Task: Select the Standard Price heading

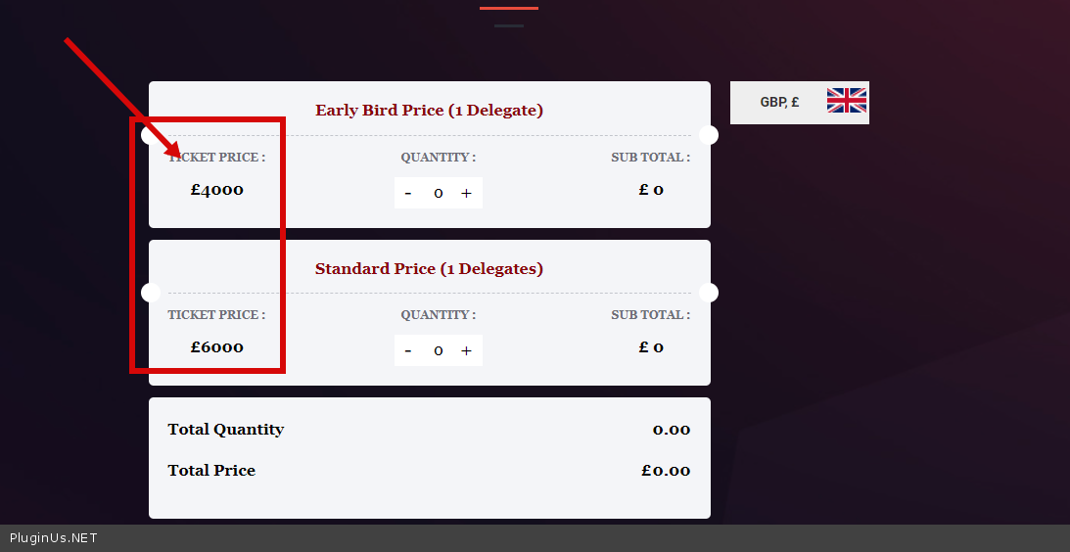Action: pyautogui.click(x=429, y=268)
